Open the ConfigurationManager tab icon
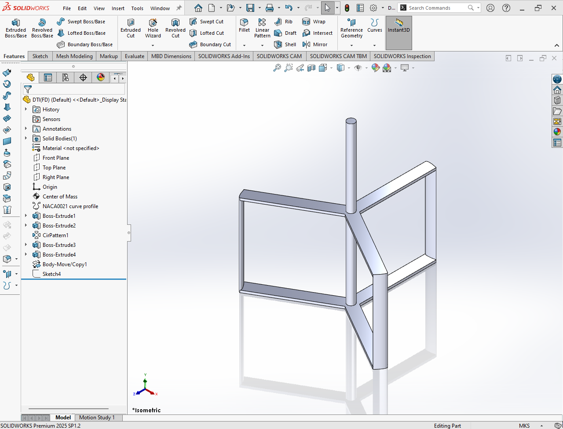563x429 pixels. tap(66, 78)
